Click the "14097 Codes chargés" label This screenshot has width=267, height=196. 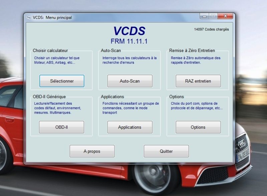[x=211, y=29]
